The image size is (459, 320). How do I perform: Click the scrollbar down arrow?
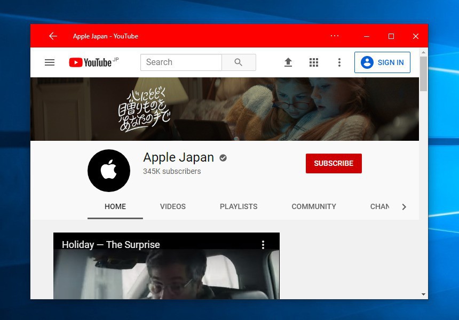pyautogui.click(x=423, y=294)
